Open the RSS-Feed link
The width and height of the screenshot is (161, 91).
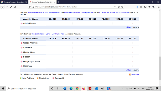point(135,75)
